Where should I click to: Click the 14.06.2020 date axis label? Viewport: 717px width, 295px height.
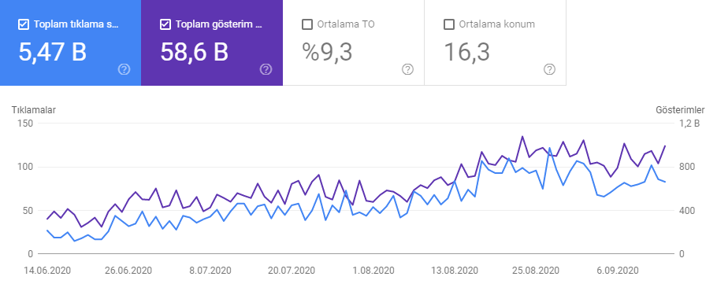tap(47, 271)
